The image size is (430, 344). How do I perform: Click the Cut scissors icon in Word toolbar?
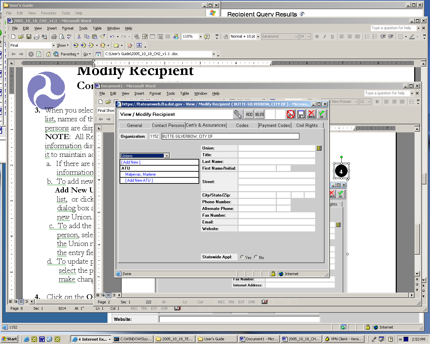tap(79, 36)
